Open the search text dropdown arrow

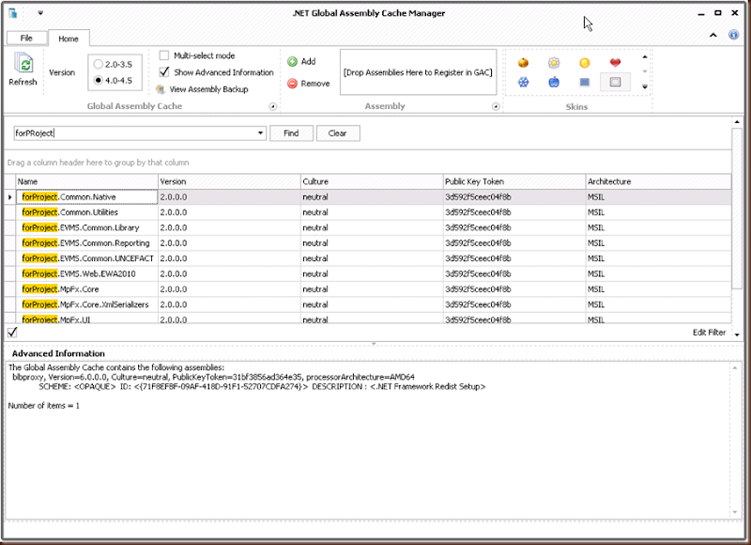(x=261, y=132)
